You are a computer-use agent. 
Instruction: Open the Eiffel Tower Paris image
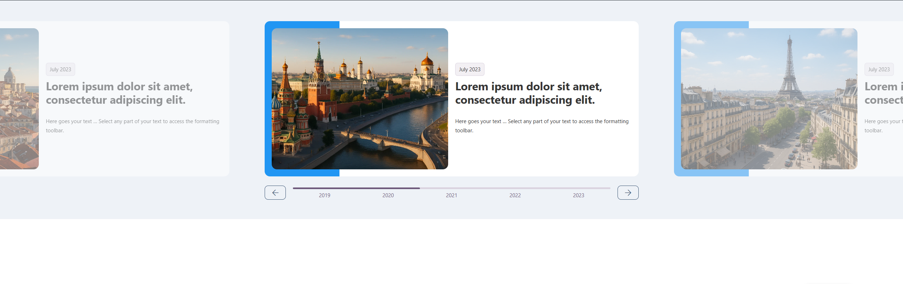(x=769, y=99)
